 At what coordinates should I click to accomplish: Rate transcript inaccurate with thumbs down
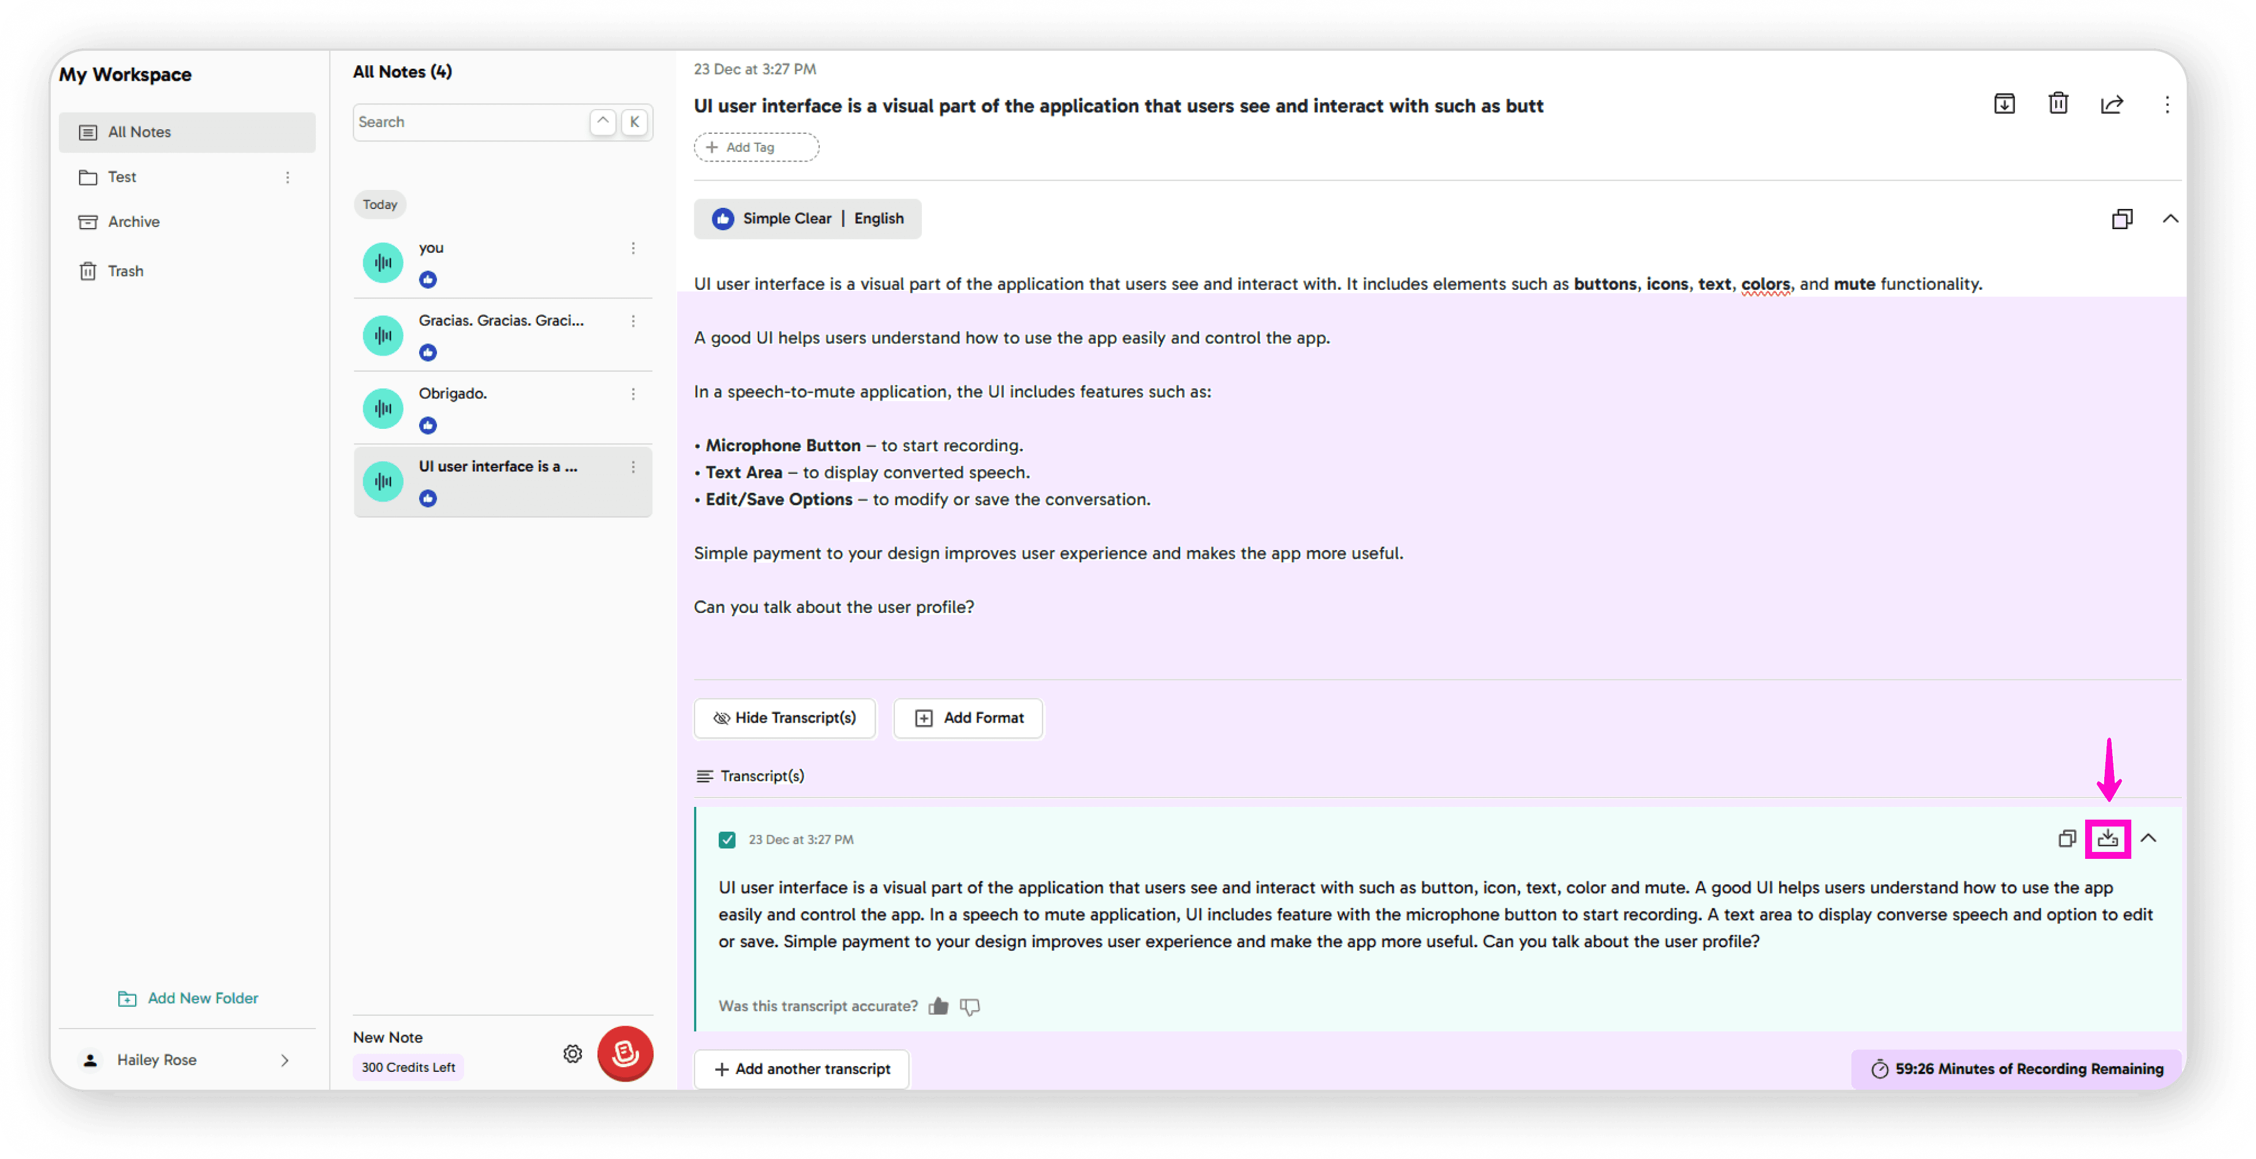point(969,1006)
